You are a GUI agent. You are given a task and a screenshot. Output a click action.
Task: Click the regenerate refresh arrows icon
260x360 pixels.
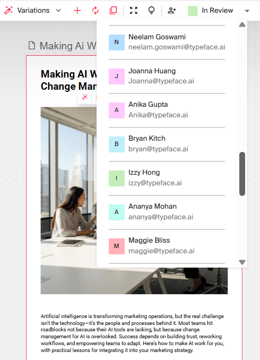(x=95, y=10)
